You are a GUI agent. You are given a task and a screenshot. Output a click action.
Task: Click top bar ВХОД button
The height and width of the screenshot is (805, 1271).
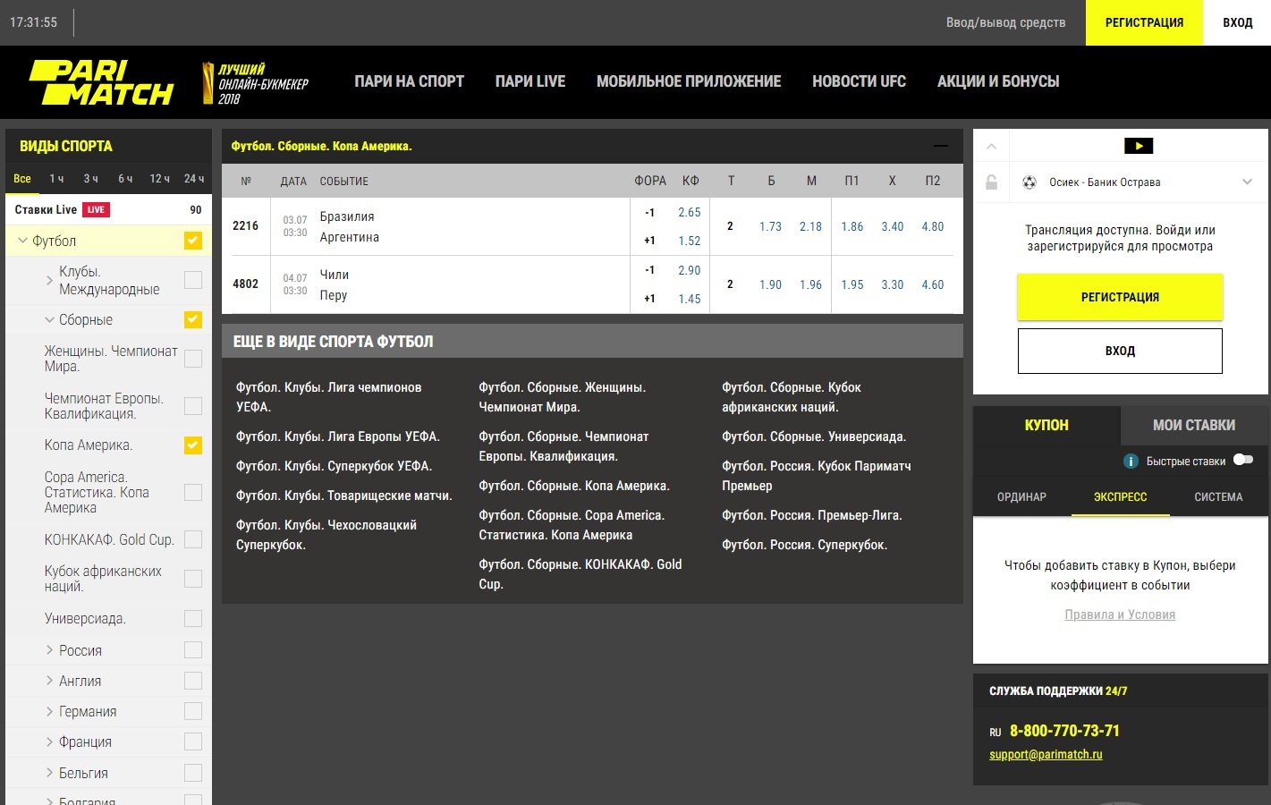click(1238, 22)
